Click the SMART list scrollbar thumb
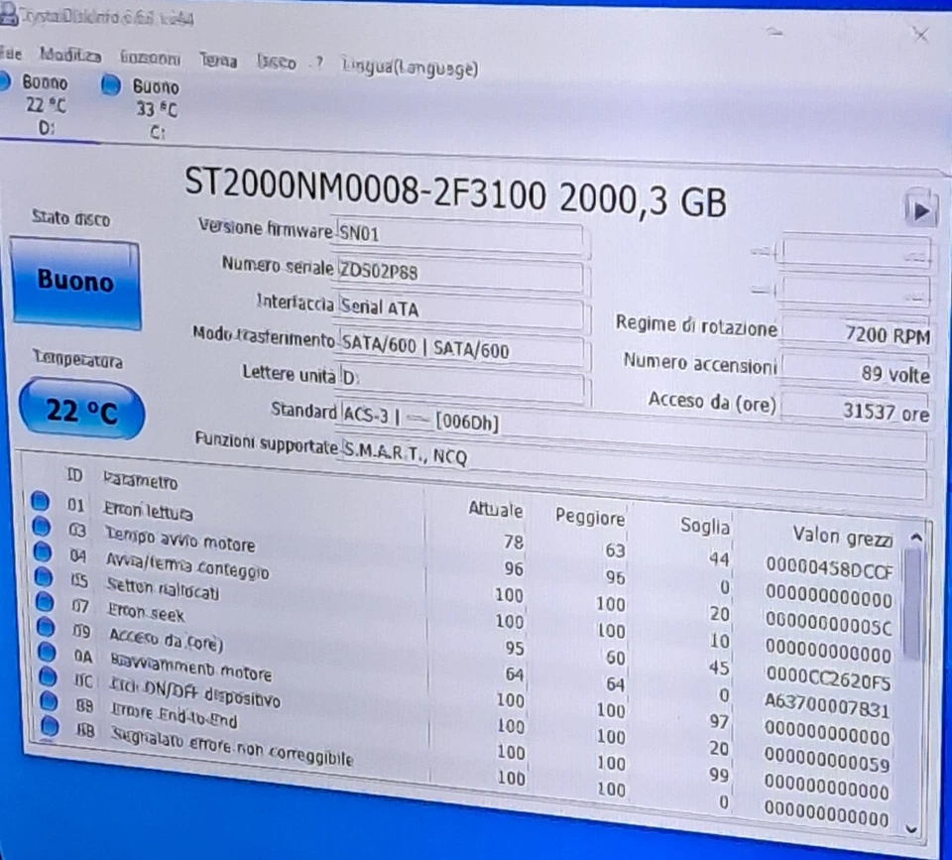952x860 pixels. click(913, 604)
